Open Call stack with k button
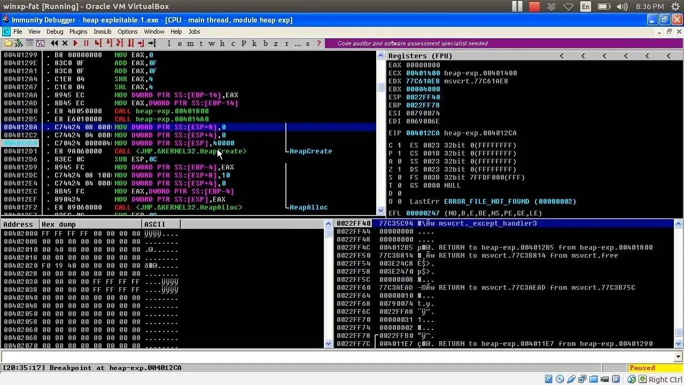Image resolution: width=684 pixels, height=385 pixels. [254, 43]
